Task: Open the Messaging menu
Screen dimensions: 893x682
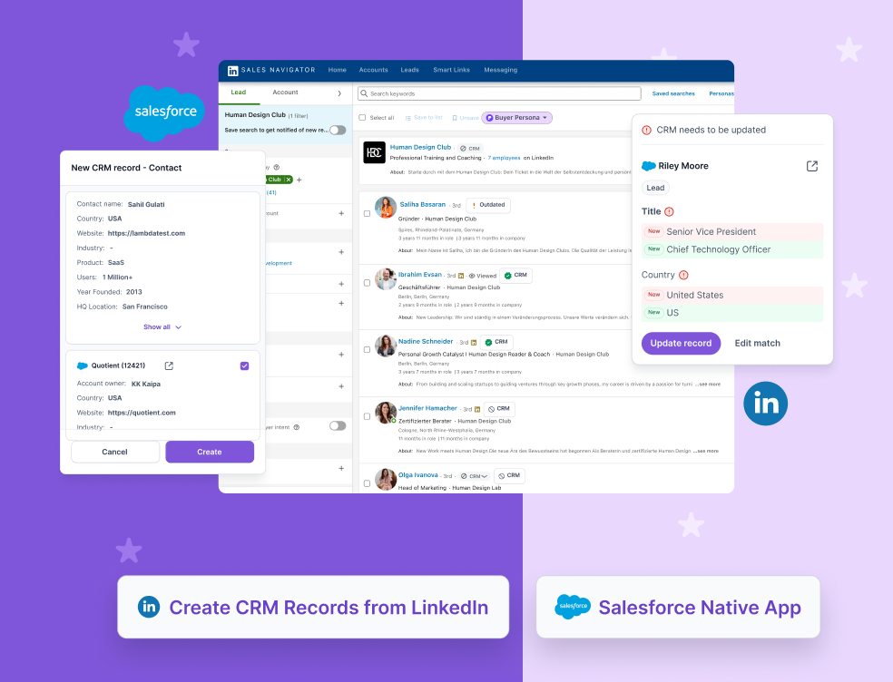Action: [x=500, y=70]
